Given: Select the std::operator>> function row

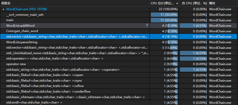Looking at the screenshot, I should [x=119, y=58].
